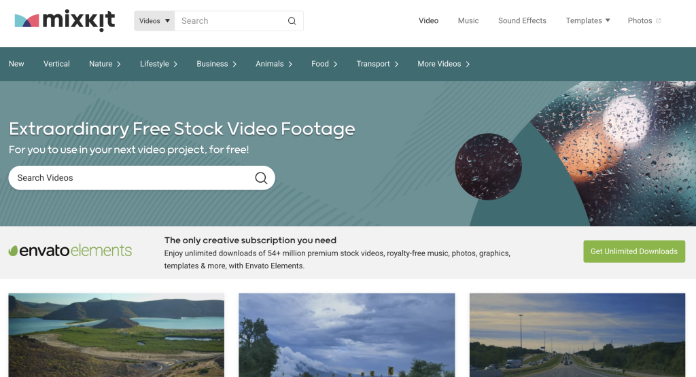Screen dimensions: 696x377
Task: Expand the Lifestyle category
Action: pos(158,64)
